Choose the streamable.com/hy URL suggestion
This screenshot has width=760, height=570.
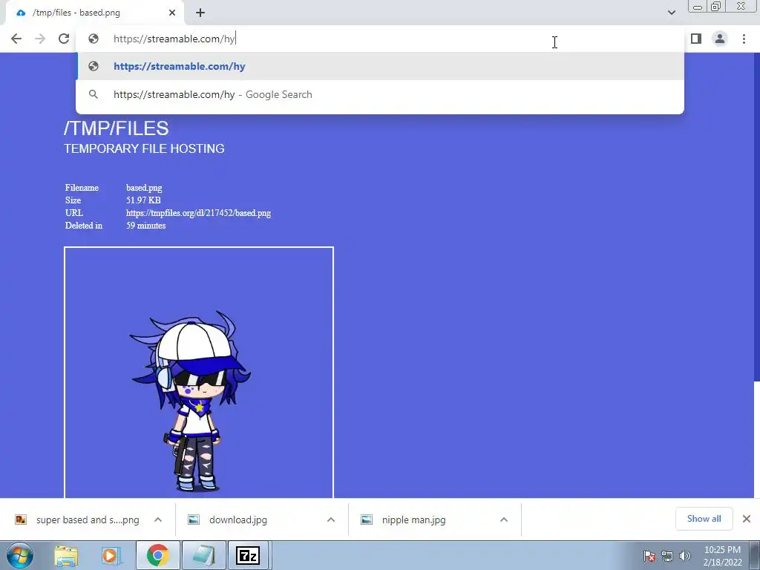click(380, 66)
